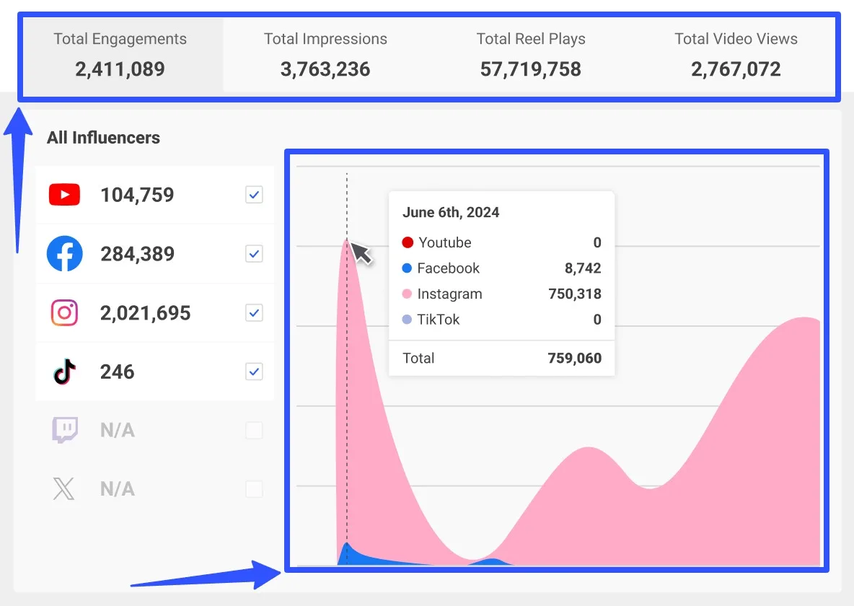Click the Total 759,060 row in tooltip

tap(501, 359)
